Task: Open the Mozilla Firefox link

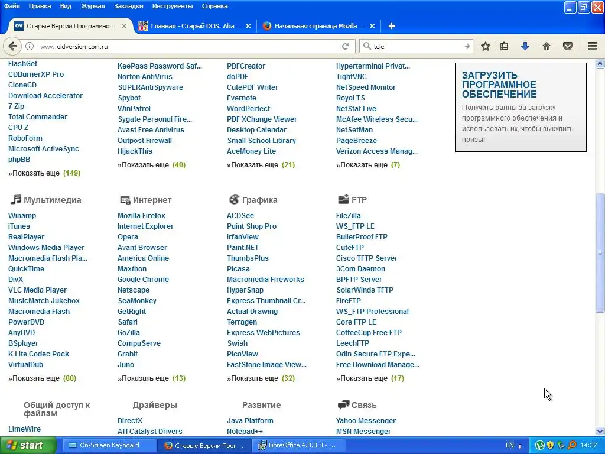Action: [141, 216]
